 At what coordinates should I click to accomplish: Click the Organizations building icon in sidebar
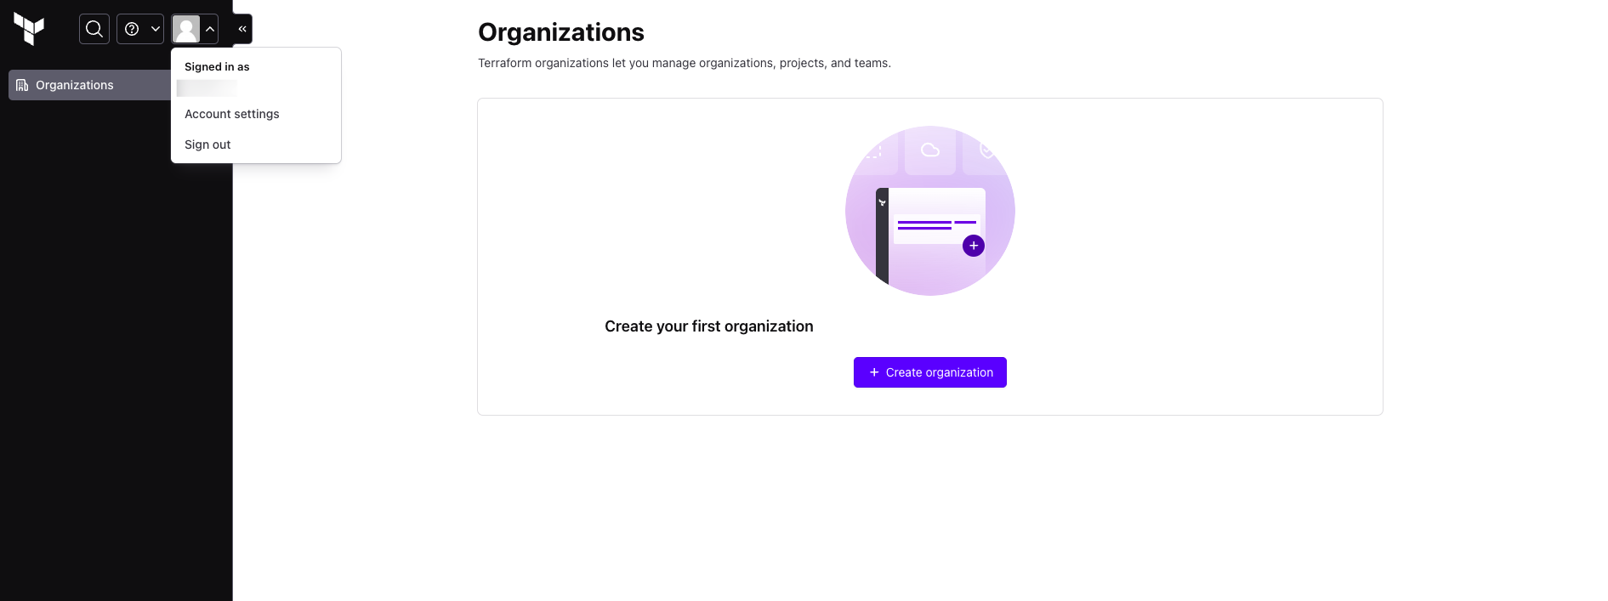(x=22, y=85)
